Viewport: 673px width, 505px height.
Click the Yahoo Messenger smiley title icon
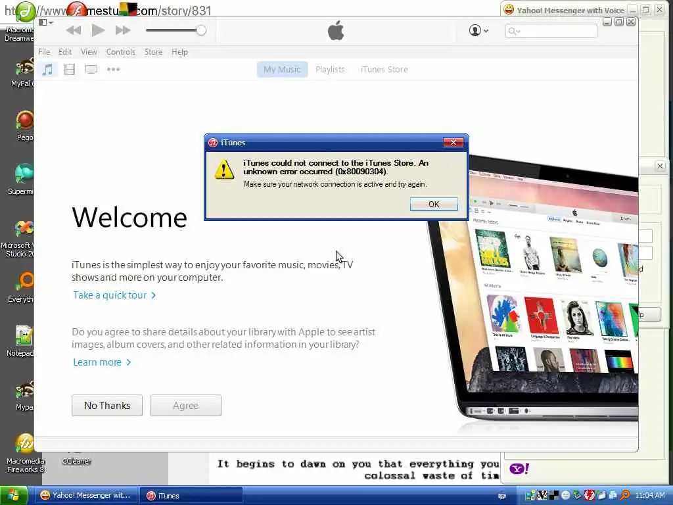pyautogui.click(x=509, y=9)
